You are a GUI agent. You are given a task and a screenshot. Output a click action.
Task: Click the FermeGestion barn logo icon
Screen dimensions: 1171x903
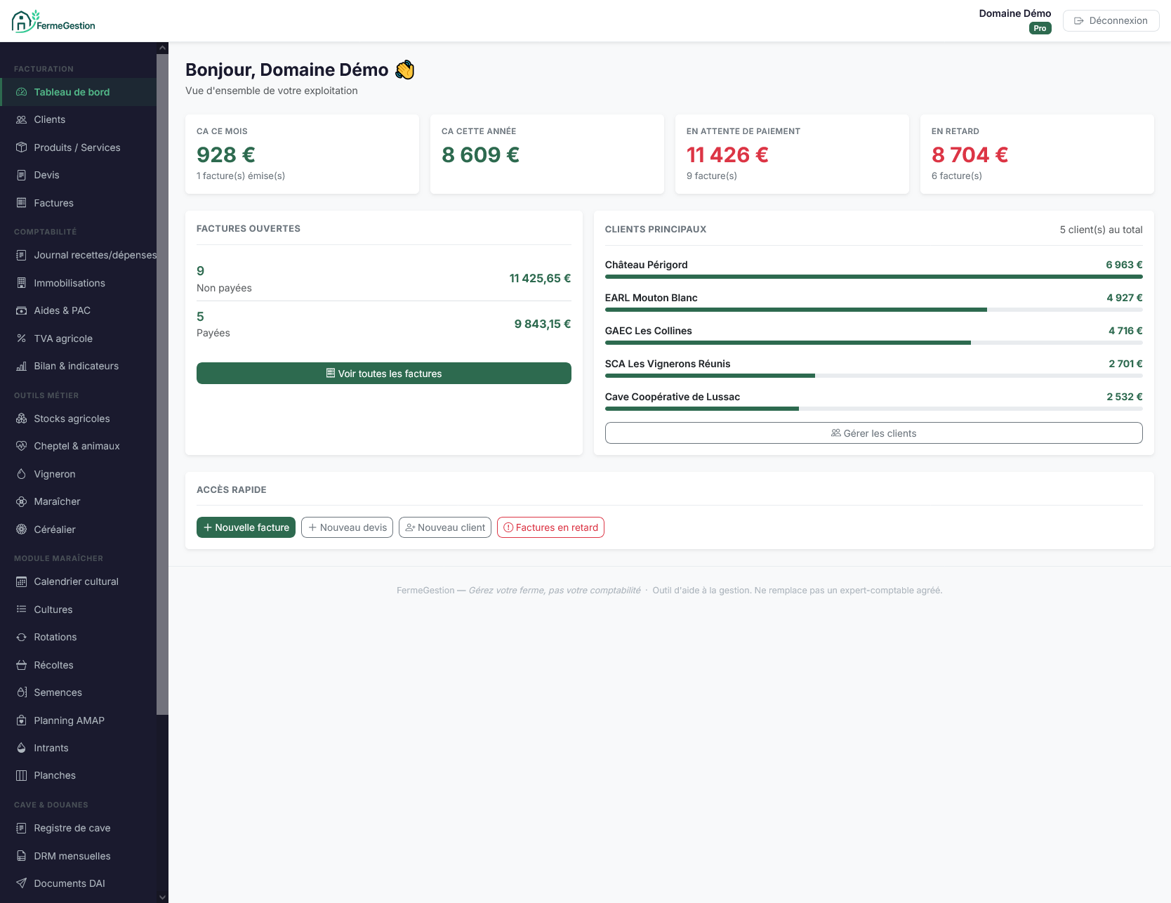click(23, 21)
